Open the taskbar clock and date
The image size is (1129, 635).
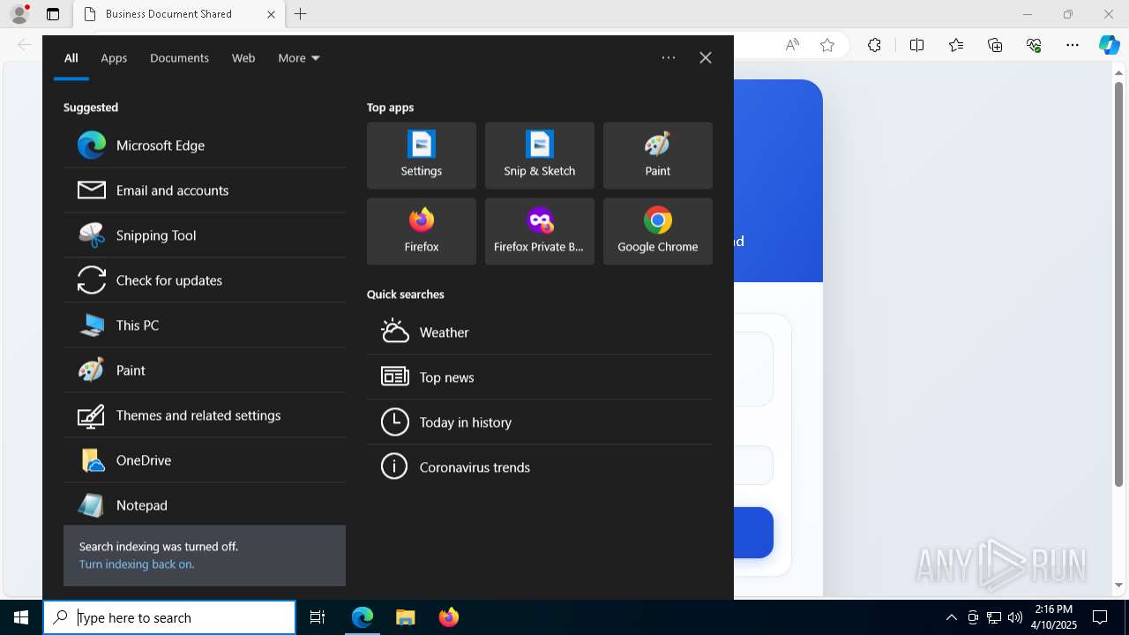tap(1053, 617)
